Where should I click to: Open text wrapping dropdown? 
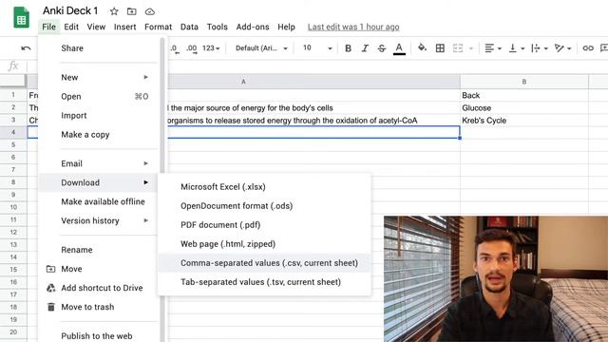tap(540, 48)
